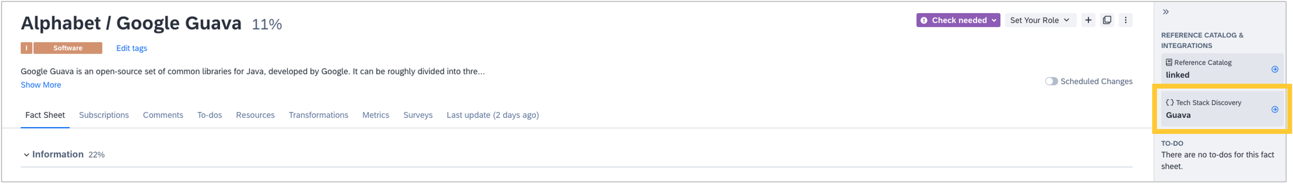Click Show More under the description
The height and width of the screenshot is (184, 1293).
pos(41,85)
